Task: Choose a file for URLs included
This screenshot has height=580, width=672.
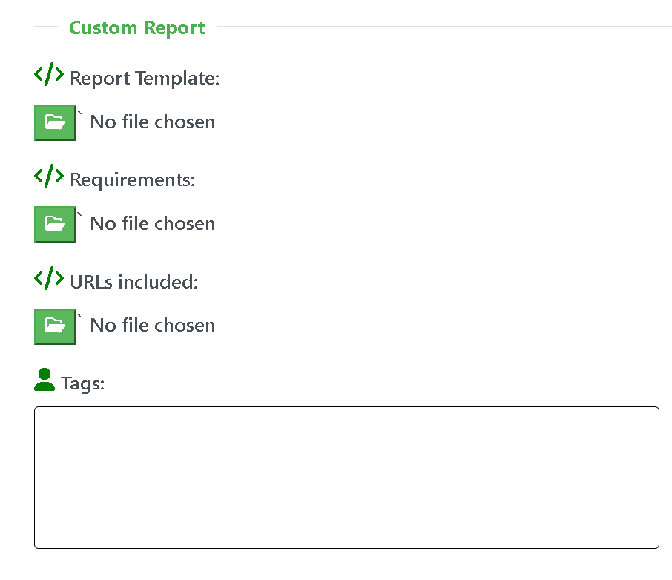Action: coord(55,326)
